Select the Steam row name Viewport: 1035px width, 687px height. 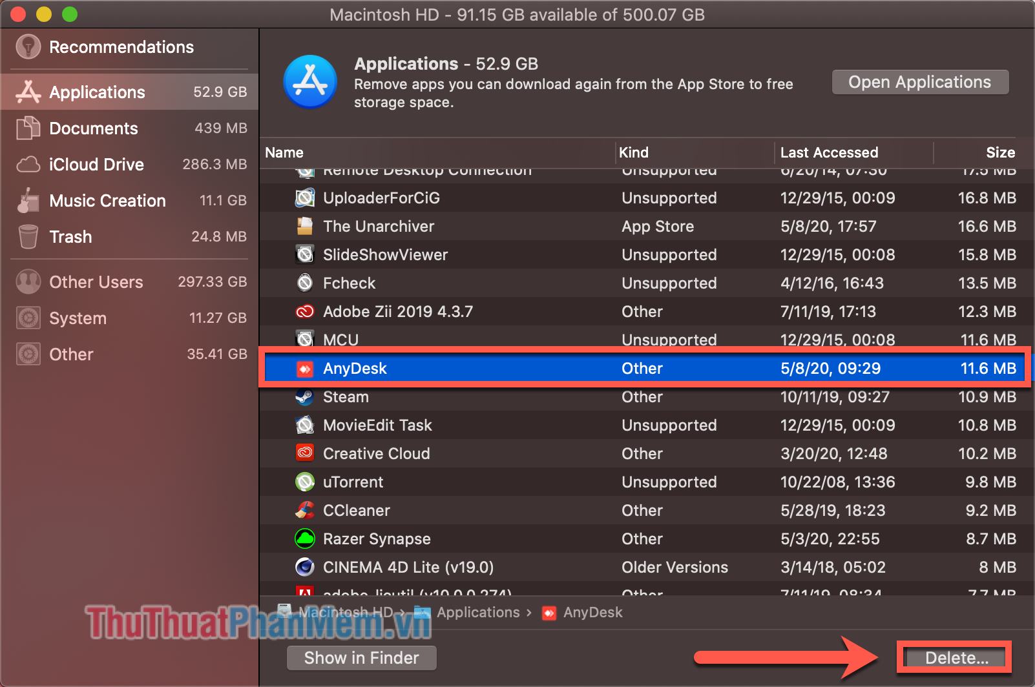point(346,396)
